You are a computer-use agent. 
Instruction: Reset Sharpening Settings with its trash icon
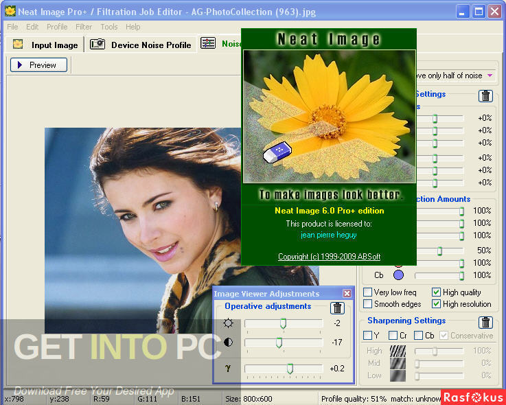(485, 323)
